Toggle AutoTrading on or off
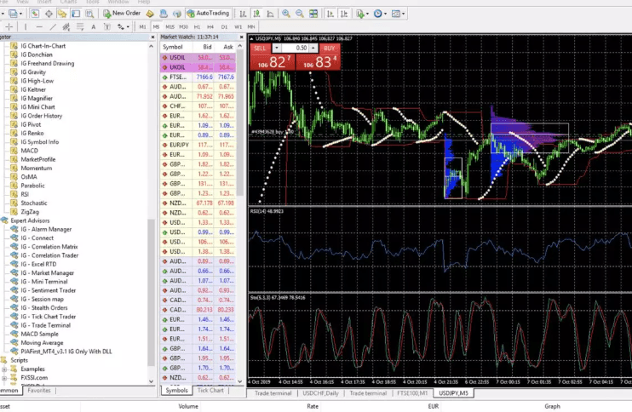Screen dimensions: 632x412 pos(208,14)
